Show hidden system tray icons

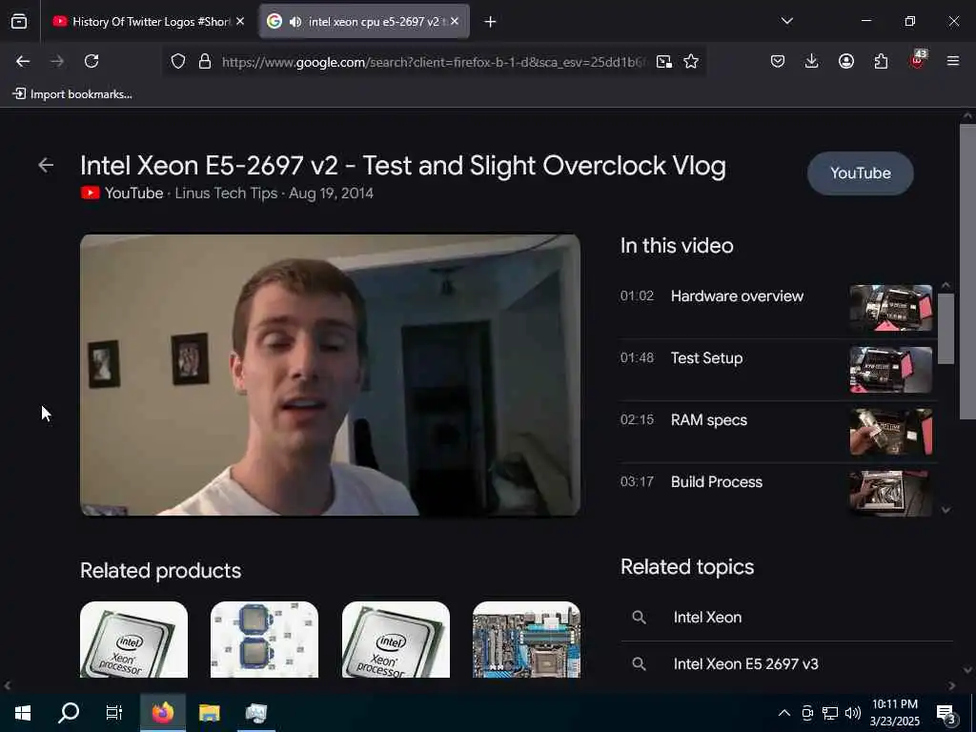784,713
